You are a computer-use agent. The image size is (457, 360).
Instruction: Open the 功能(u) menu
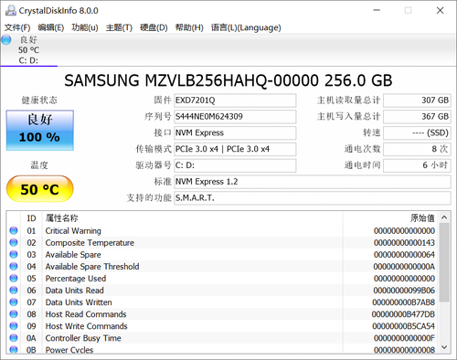(x=85, y=27)
